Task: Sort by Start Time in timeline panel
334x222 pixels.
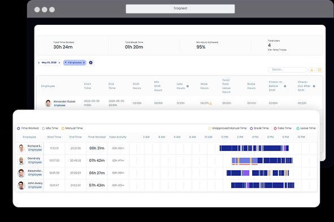Action: coord(54,137)
